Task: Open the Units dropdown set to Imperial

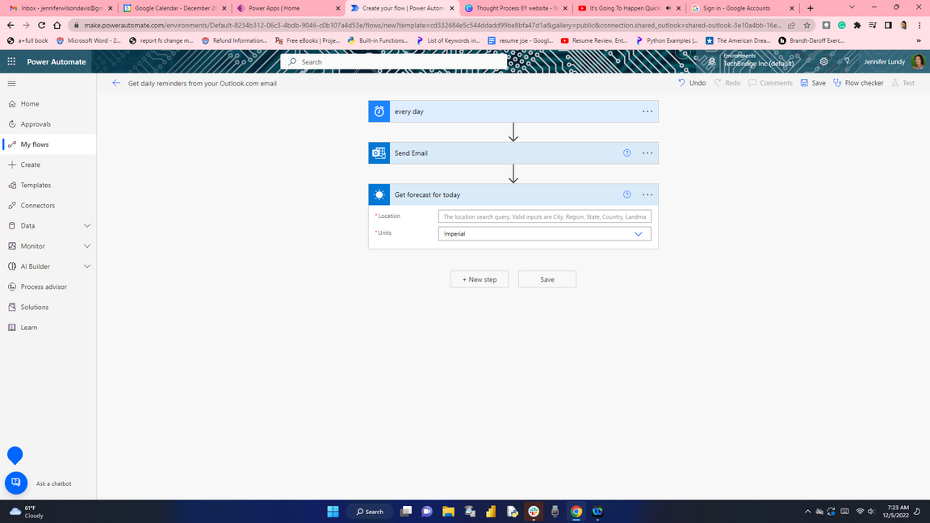Action: point(544,233)
